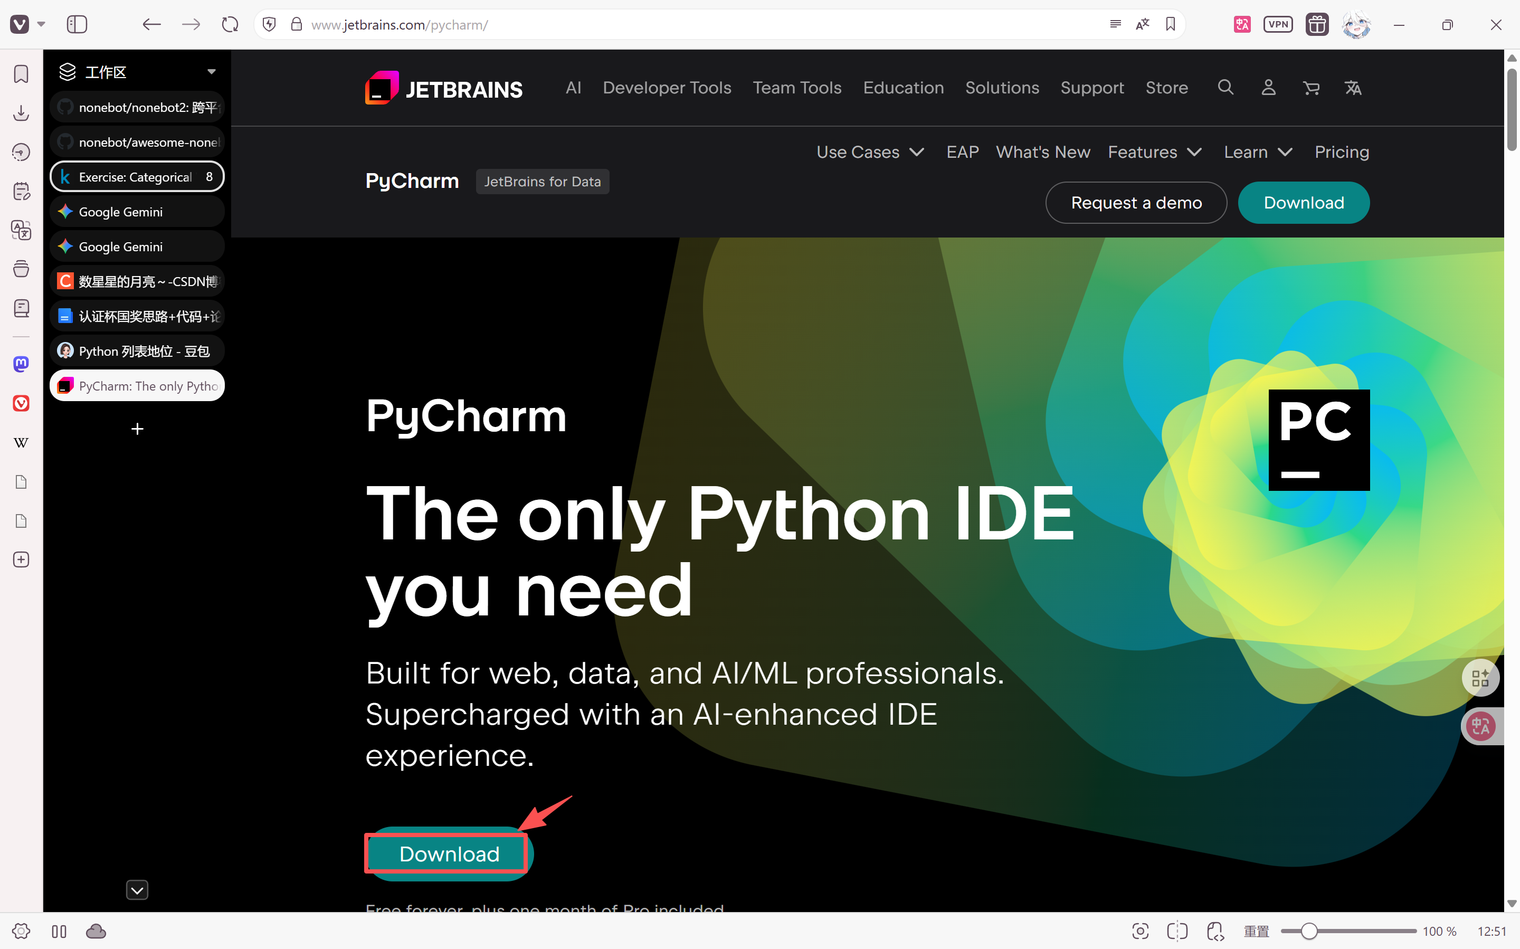
Task: Toggle the VPN button in toolbar
Action: point(1277,24)
